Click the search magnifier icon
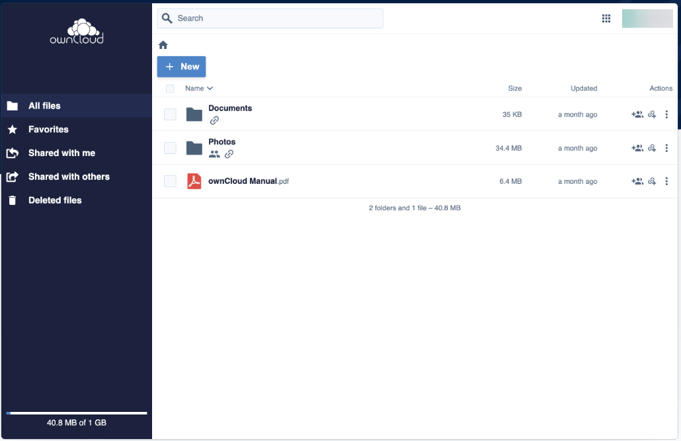Image resolution: width=681 pixels, height=441 pixels. (x=167, y=19)
